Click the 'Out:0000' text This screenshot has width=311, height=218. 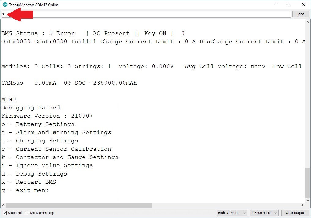click(x=16, y=42)
